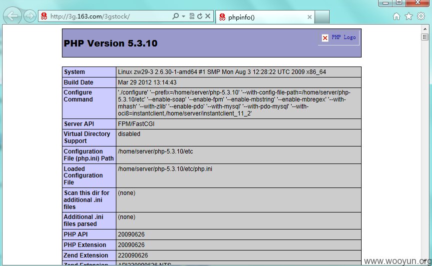Click 20090626 value in PHP Extension row
The width and height of the screenshot is (432, 266).
pyautogui.click(x=131, y=245)
